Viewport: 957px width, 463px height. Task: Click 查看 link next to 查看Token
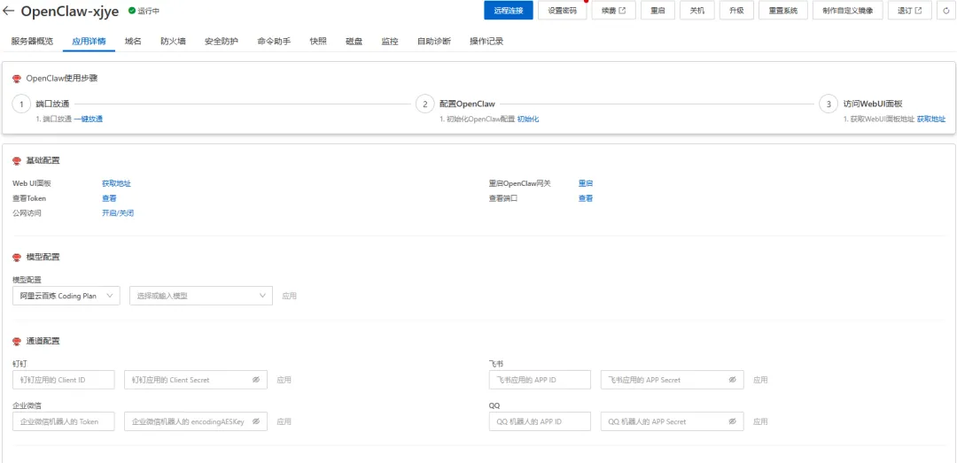(109, 198)
